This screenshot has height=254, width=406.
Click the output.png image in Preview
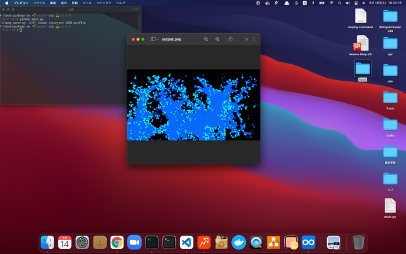pos(194,105)
